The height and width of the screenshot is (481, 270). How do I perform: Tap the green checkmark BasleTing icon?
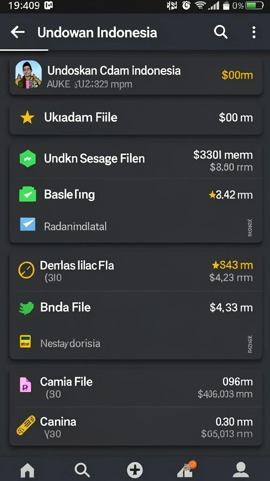point(28,194)
